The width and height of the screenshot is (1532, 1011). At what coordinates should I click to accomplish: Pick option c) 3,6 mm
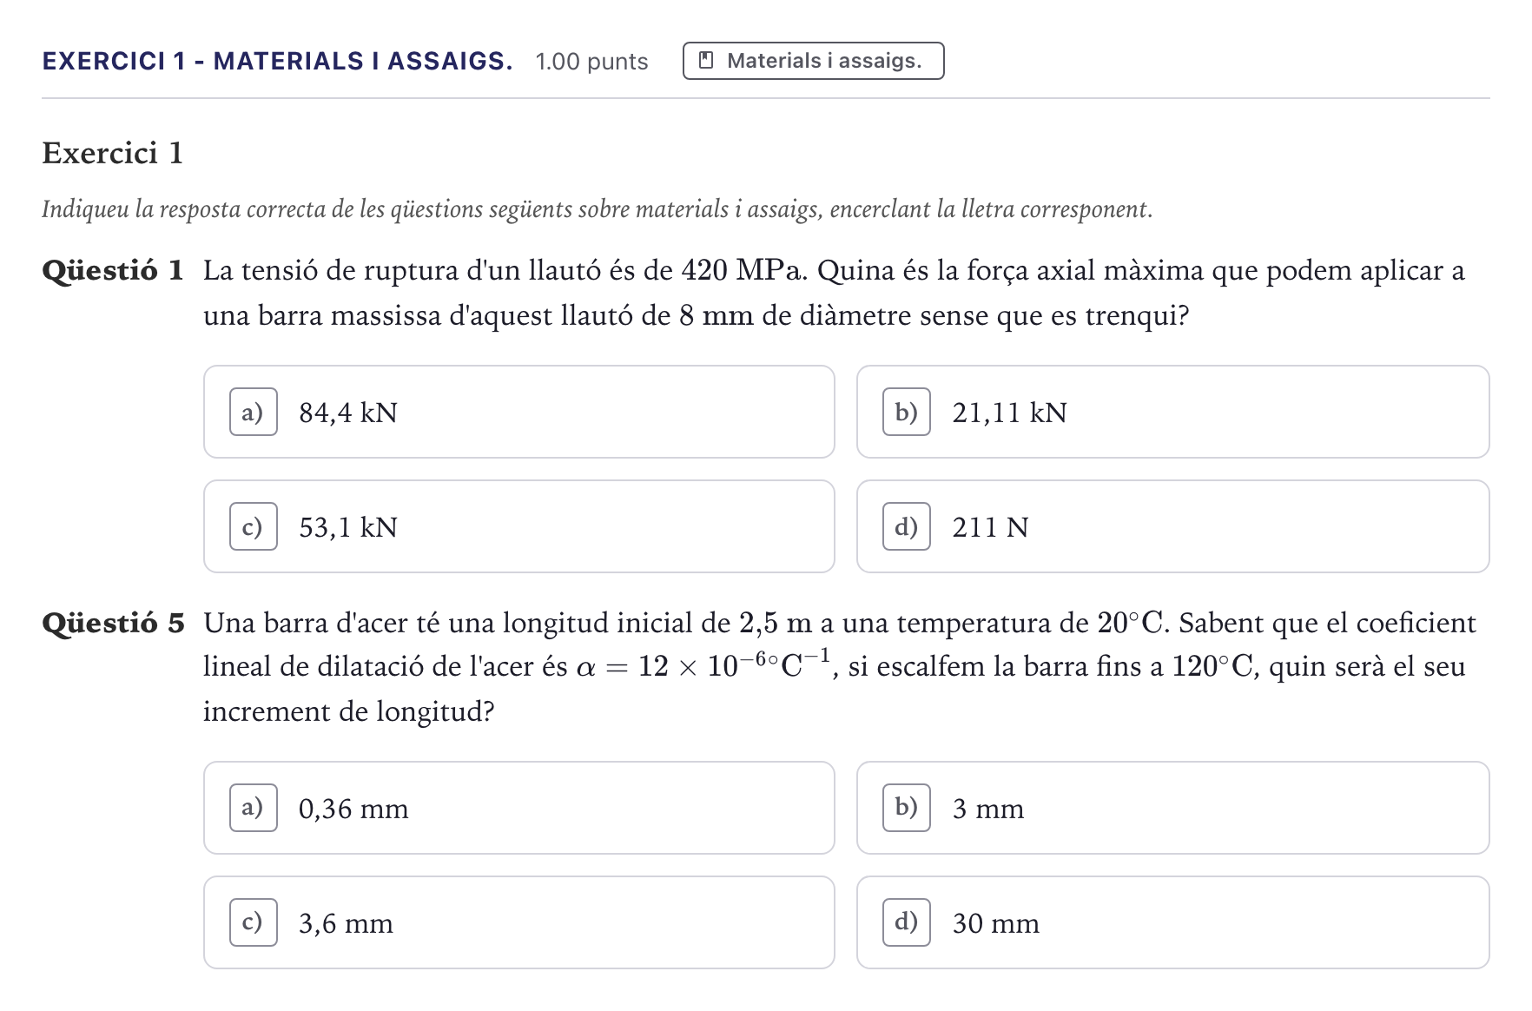[x=519, y=922]
